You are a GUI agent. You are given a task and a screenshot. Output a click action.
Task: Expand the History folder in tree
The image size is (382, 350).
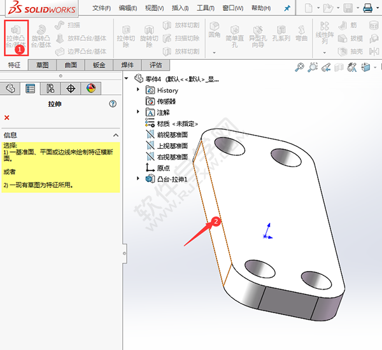(139, 90)
